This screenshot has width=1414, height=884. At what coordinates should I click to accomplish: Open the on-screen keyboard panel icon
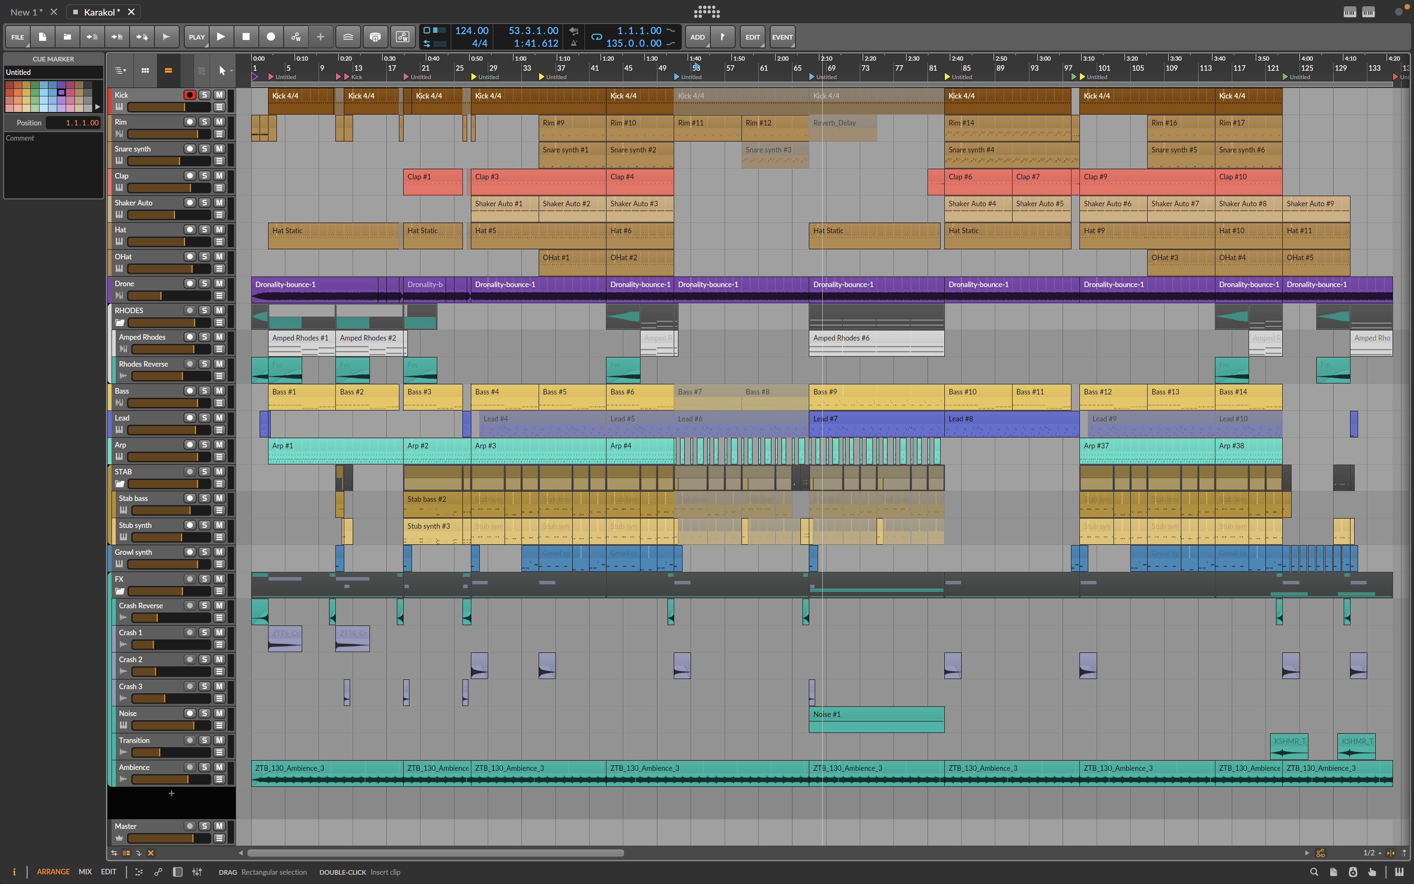[1399, 872]
